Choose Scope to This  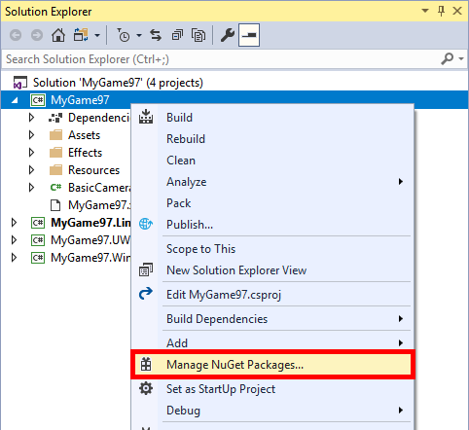(x=272, y=249)
